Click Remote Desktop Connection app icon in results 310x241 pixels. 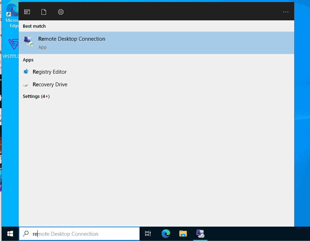(x=29, y=42)
